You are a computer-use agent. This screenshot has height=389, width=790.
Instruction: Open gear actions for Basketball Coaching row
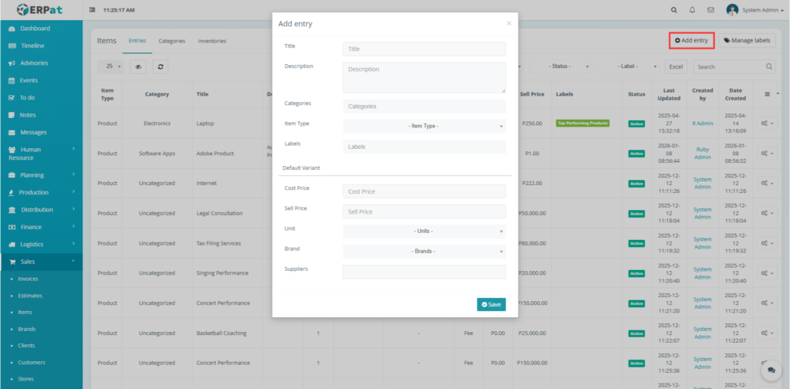pyautogui.click(x=768, y=333)
